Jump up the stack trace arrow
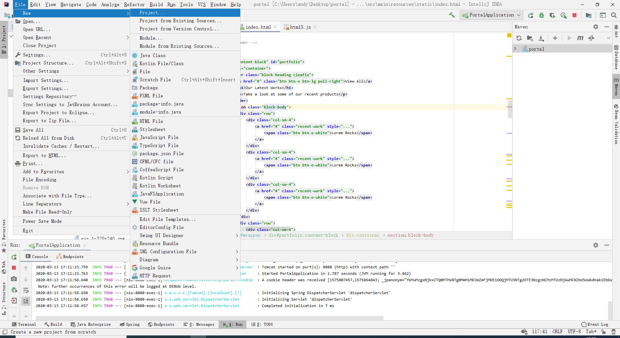 pos(26,268)
